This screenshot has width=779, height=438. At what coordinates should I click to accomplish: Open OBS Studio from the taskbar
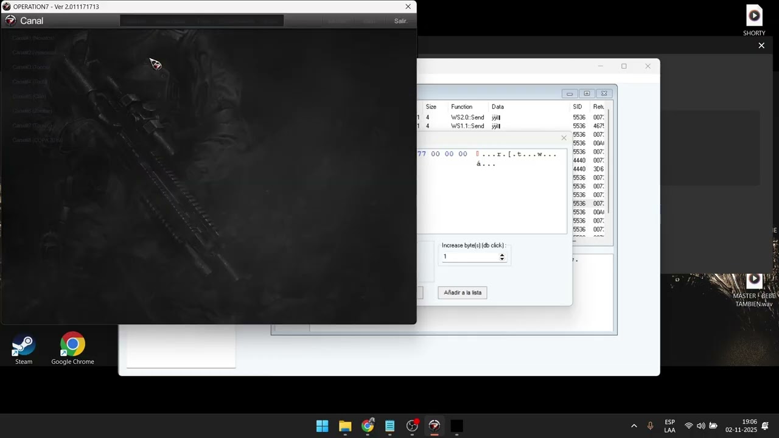(x=413, y=426)
